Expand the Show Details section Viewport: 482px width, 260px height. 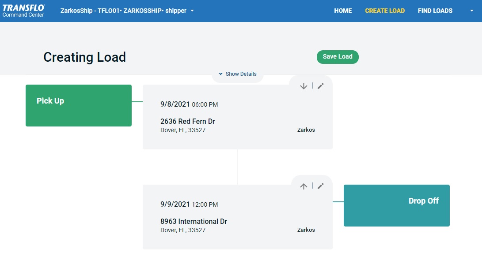pyautogui.click(x=241, y=74)
